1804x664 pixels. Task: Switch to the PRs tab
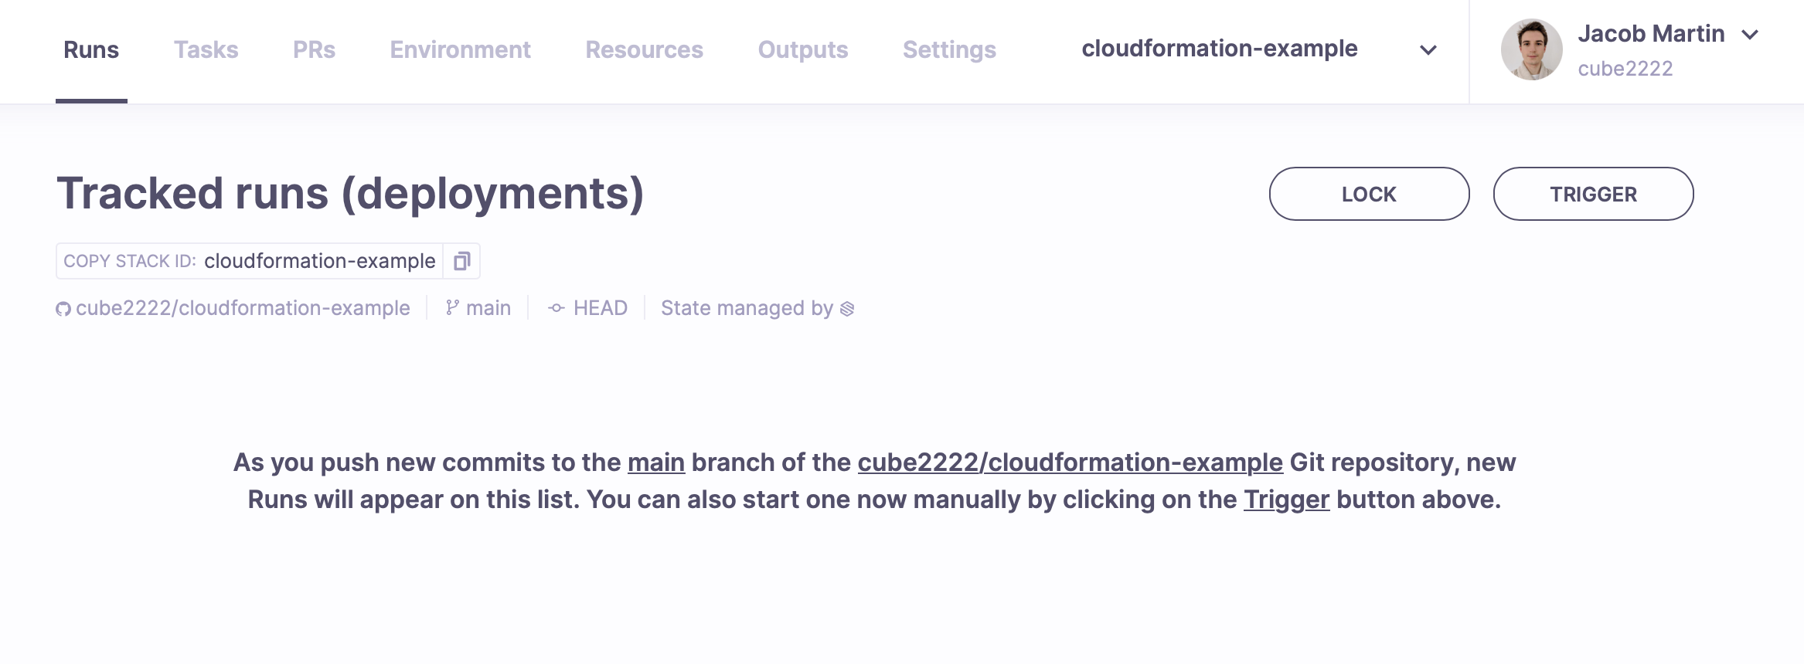[x=314, y=49]
